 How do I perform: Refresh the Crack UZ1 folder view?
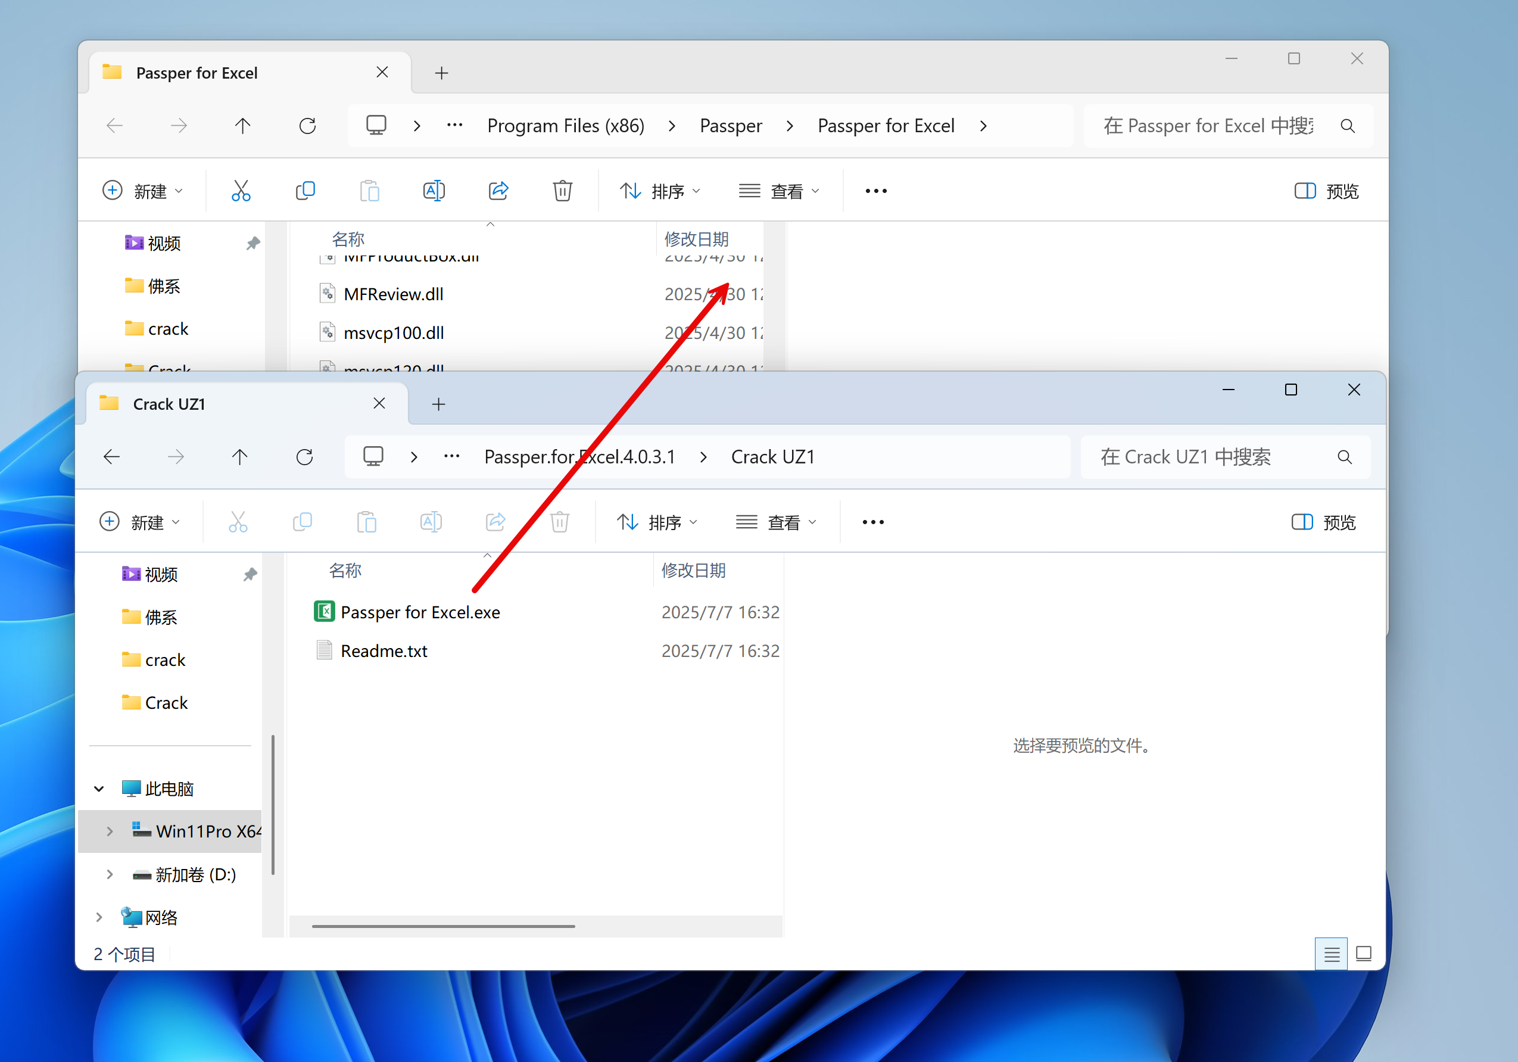(304, 457)
